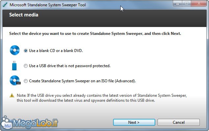The width and height of the screenshot is (209, 131).
Task: Choose the USB drive radio button
Action: coord(26,66)
